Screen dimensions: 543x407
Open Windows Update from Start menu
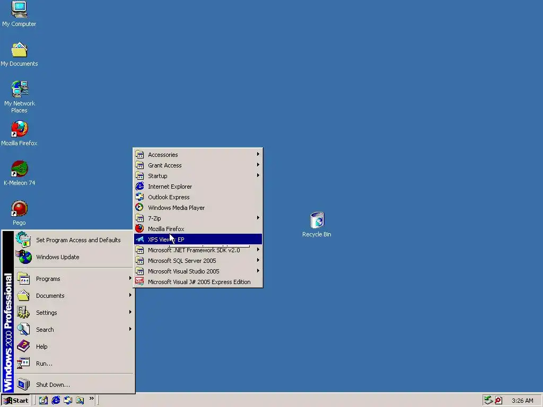[x=74, y=257]
